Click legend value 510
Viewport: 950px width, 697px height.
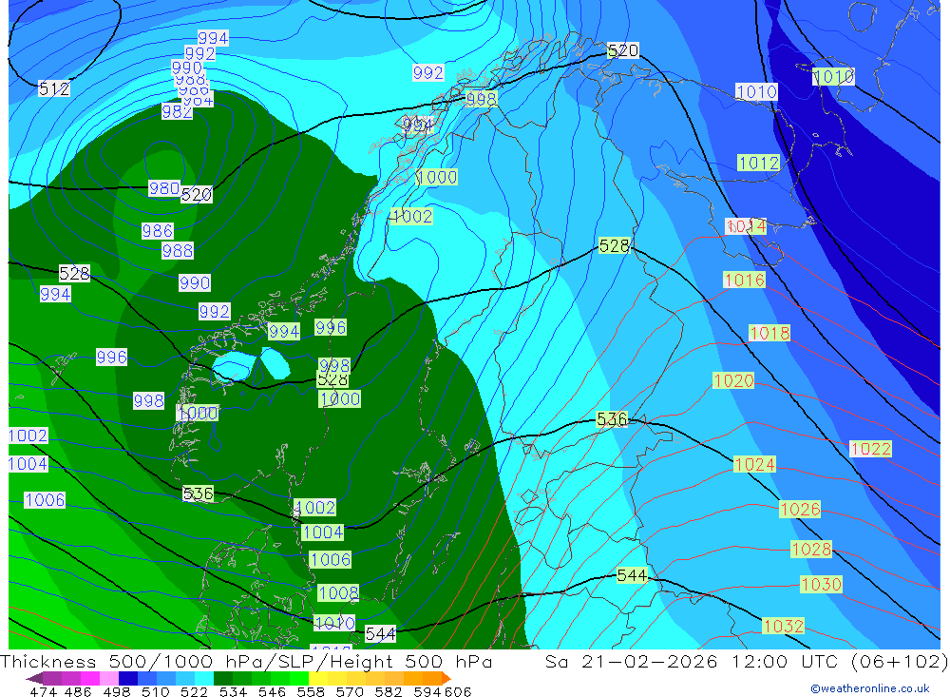coord(156,691)
